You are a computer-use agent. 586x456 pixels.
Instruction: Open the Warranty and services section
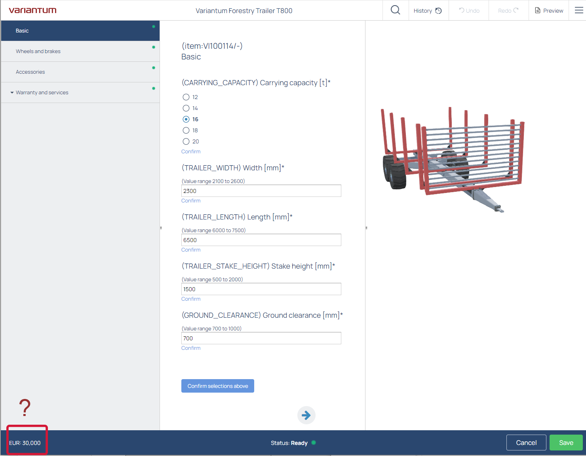(80, 92)
